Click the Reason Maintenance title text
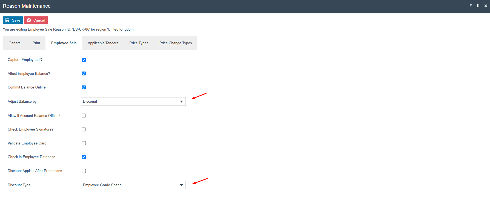This screenshot has width=490, height=198. click(27, 6)
